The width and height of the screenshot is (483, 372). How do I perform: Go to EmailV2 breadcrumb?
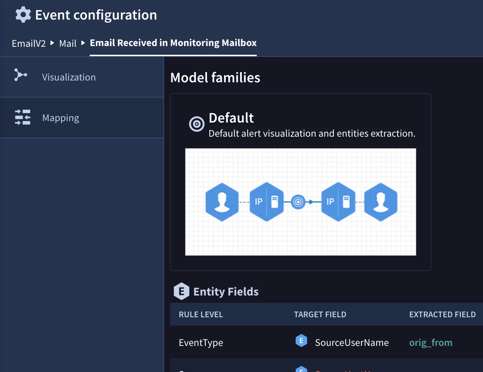coord(29,44)
